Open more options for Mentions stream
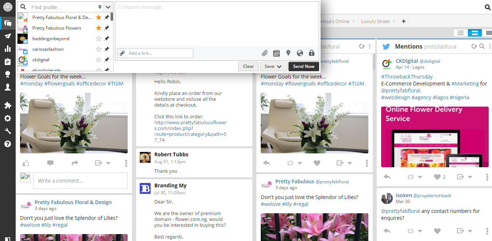 click(x=489, y=46)
